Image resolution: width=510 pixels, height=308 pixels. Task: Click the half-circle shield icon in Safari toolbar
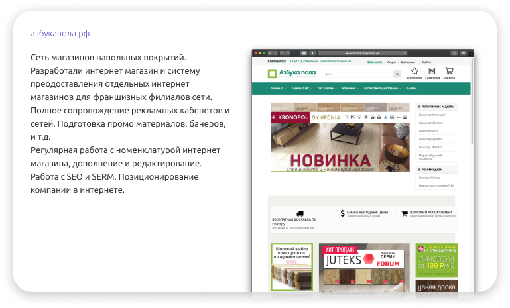tap(313, 53)
